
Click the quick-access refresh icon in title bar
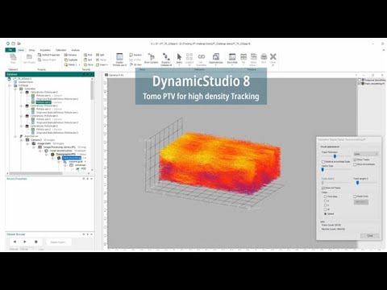coord(8,43)
